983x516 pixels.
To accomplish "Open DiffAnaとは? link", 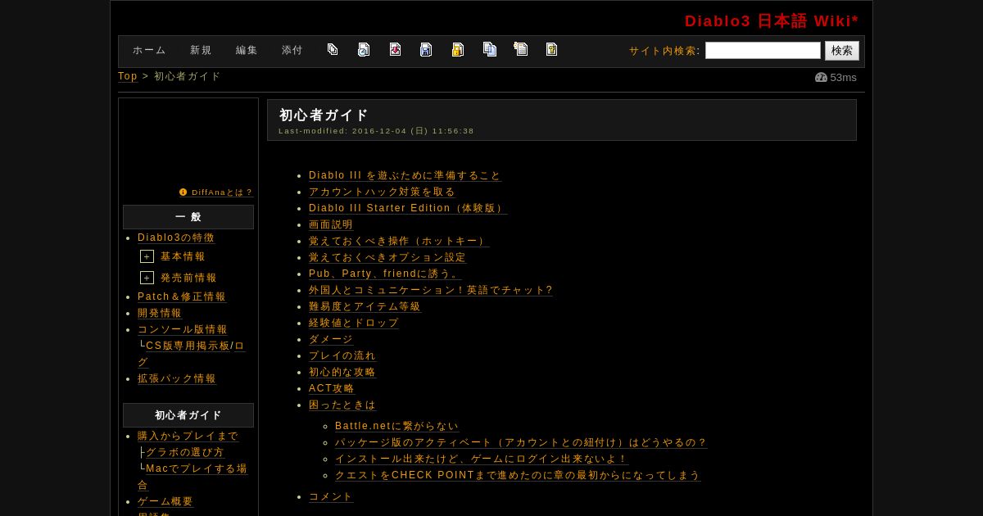I will pos(222,192).
